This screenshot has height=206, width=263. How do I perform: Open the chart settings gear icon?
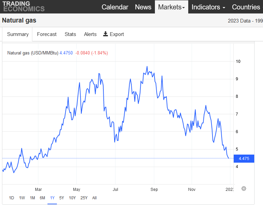pyautogui.click(x=244, y=189)
